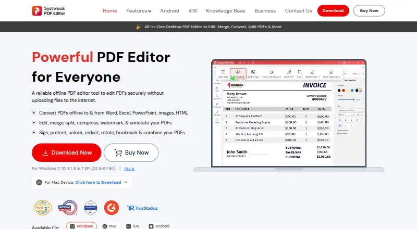Image resolution: width=417 pixels, height=229 pixels.
Task: Click the hexagonal award badge
Action: click(90, 208)
